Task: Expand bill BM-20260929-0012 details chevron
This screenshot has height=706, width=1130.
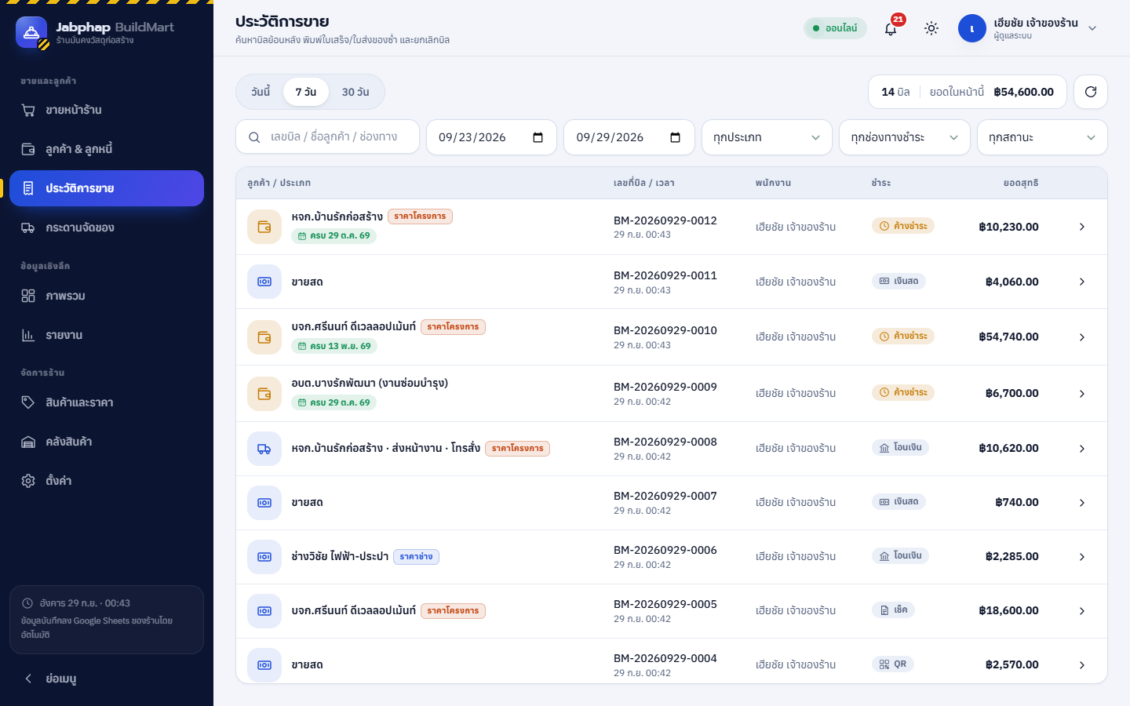Action: (x=1082, y=227)
